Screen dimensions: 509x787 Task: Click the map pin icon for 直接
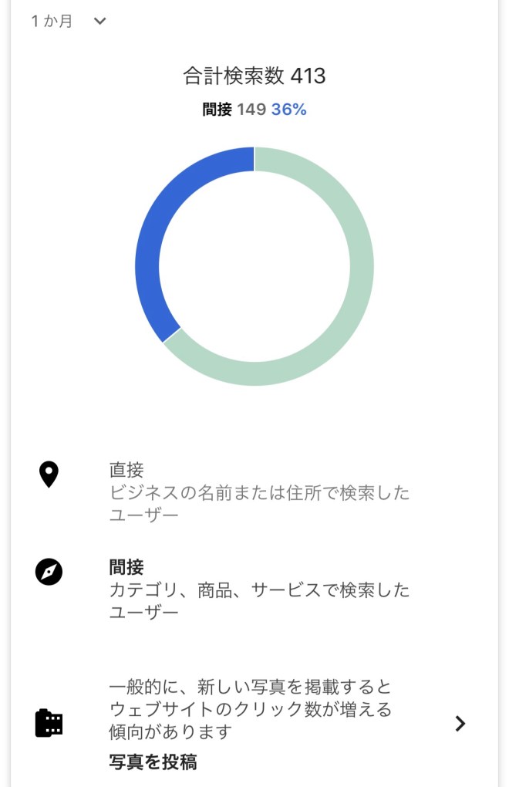(x=49, y=475)
